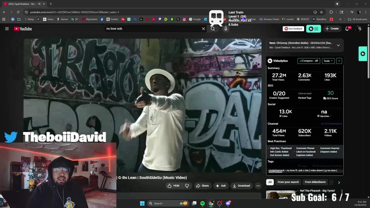Bookmark this page with the star icon

click(x=321, y=12)
